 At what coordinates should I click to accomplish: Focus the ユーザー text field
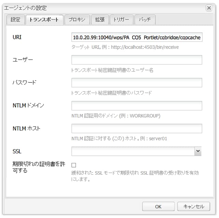tap(137, 60)
